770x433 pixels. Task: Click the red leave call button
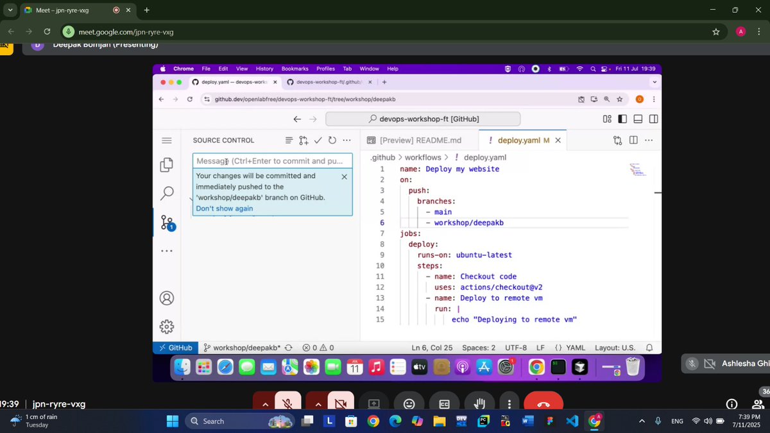pos(543,403)
